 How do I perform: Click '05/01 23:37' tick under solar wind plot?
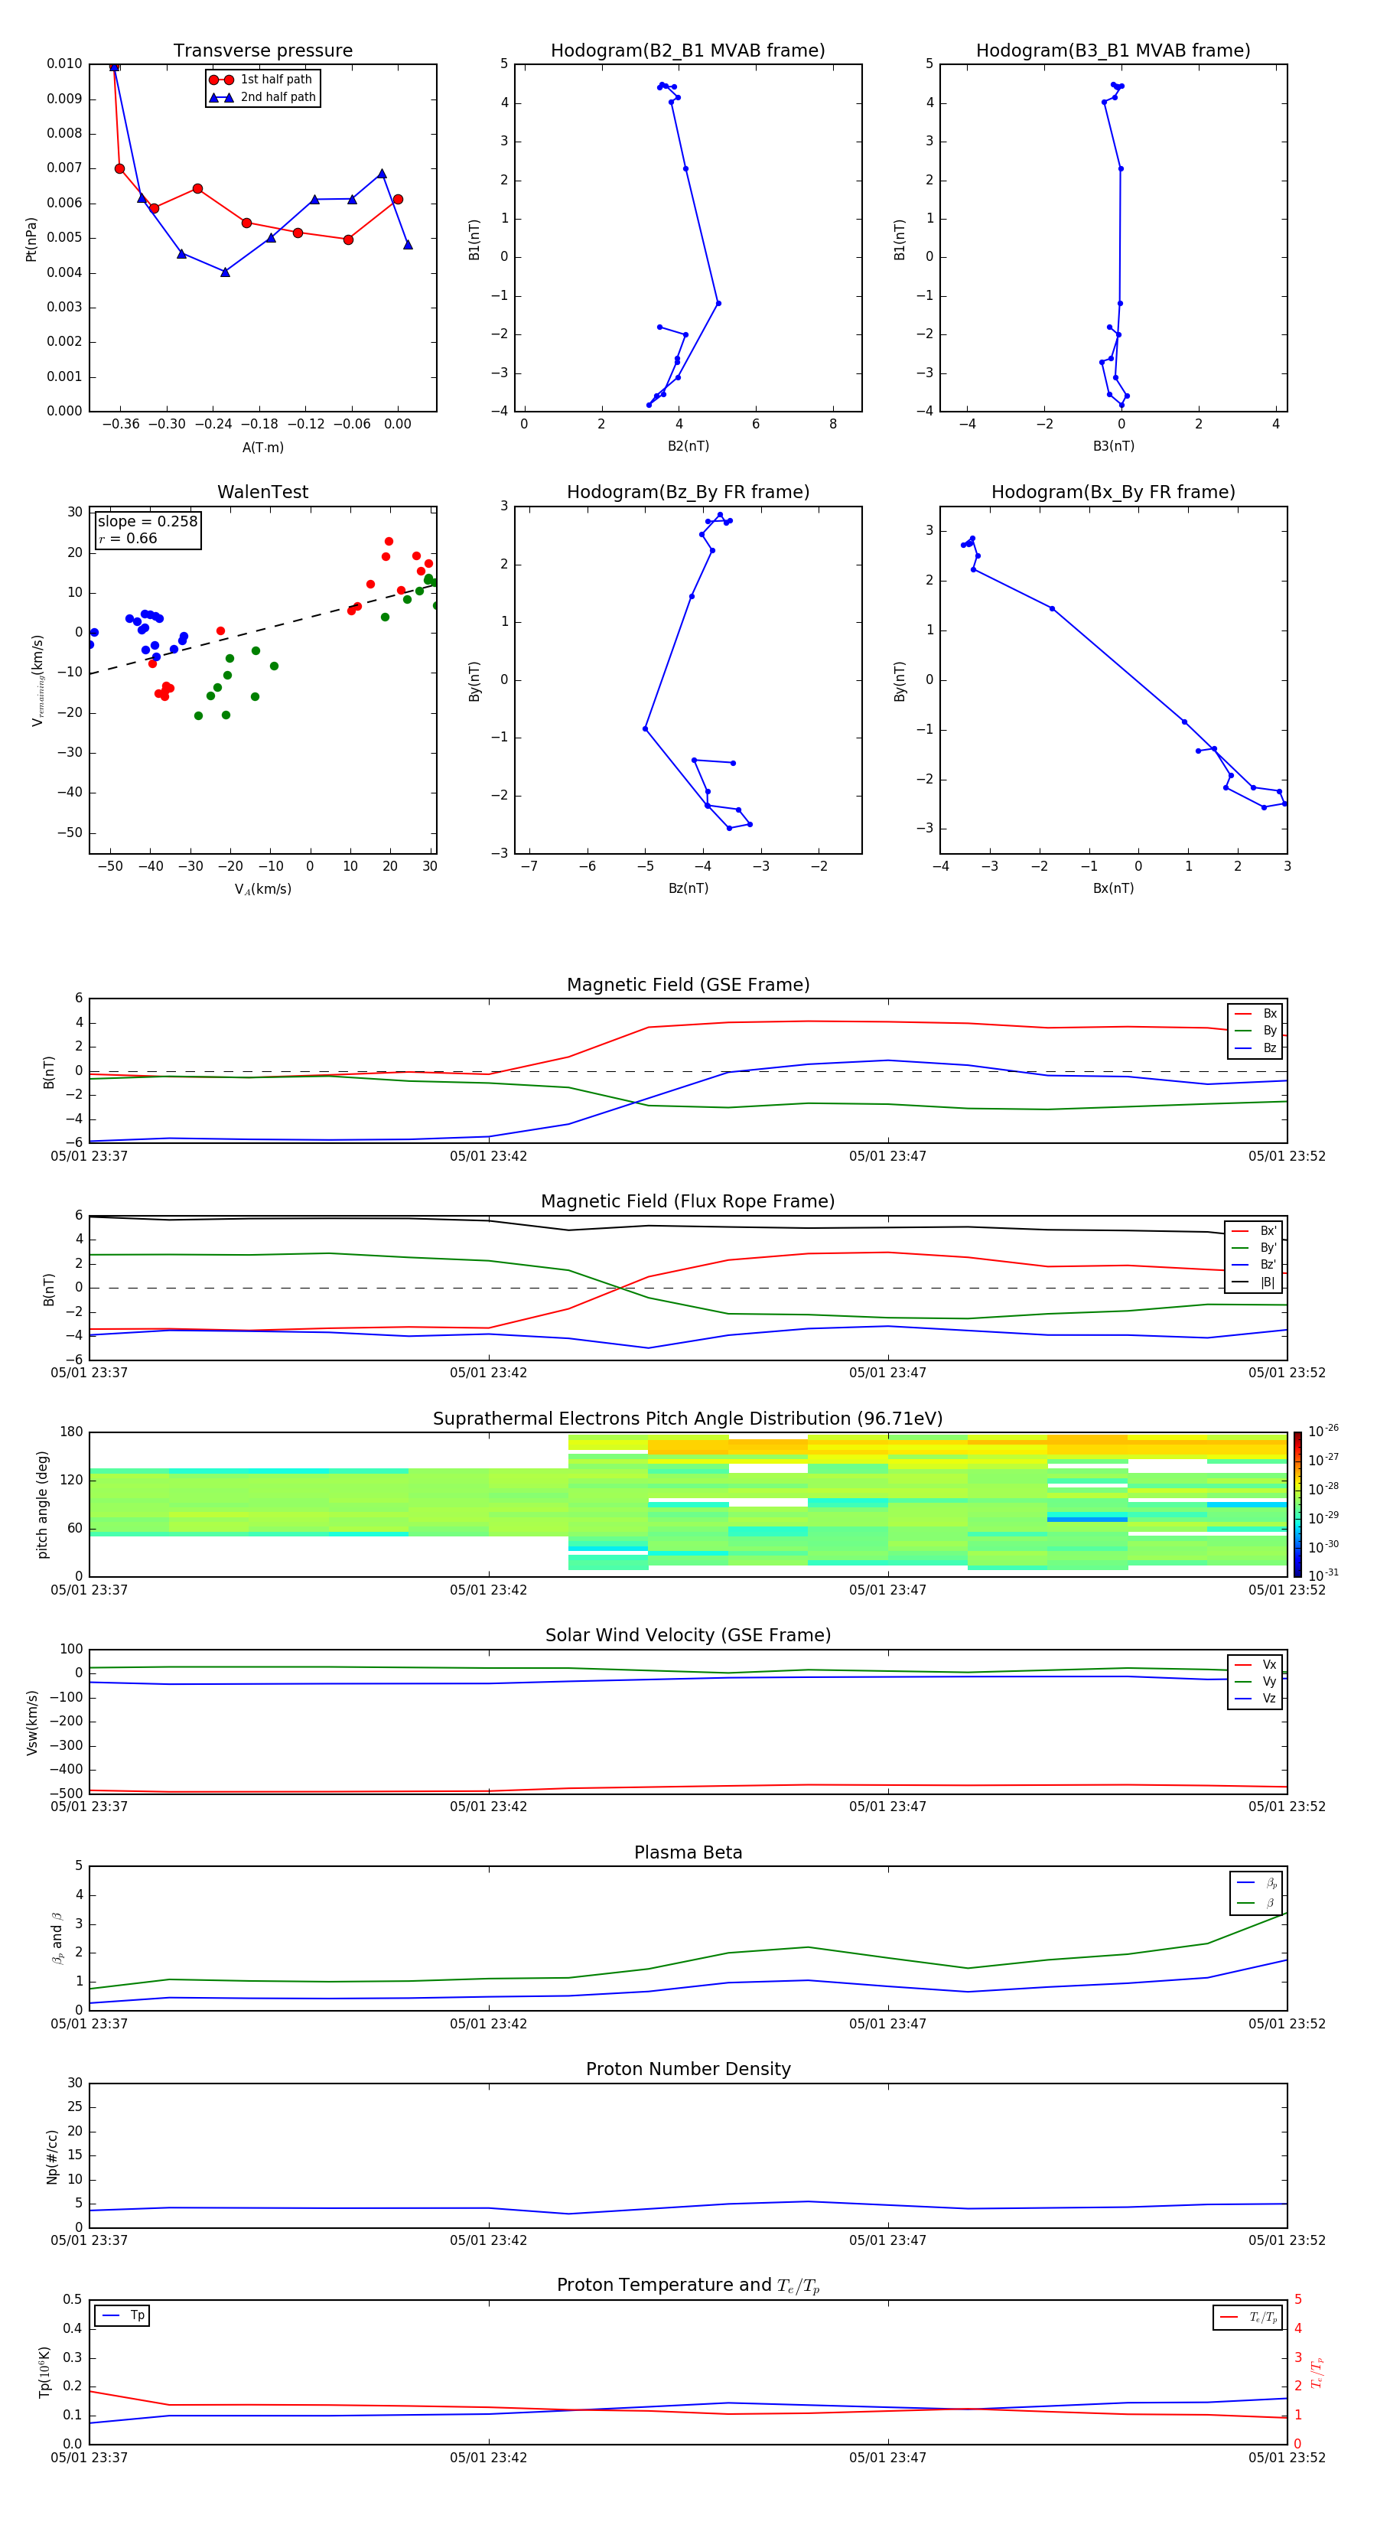tap(90, 1807)
